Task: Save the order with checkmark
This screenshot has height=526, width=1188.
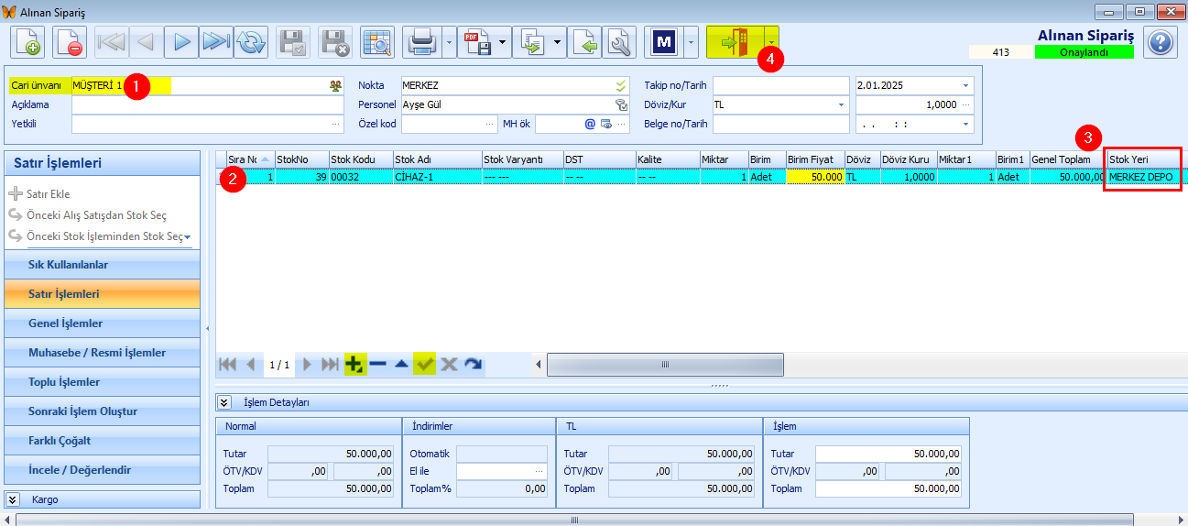Action: [294, 42]
